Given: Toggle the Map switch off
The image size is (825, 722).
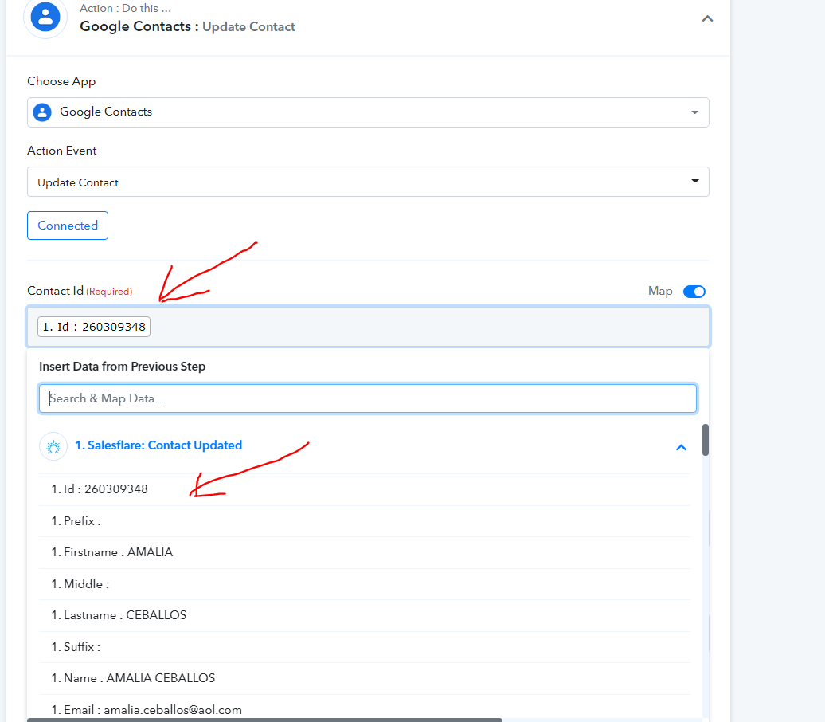Looking at the screenshot, I should click(694, 291).
